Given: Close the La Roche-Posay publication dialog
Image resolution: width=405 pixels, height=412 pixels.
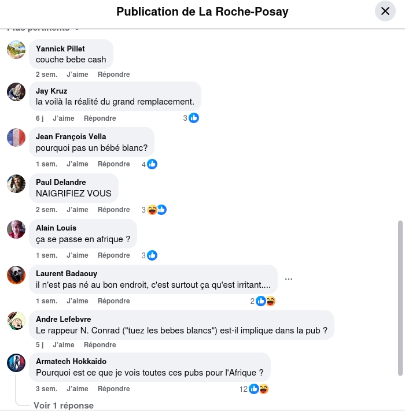Looking at the screenshot, I should tap(385, 11).
